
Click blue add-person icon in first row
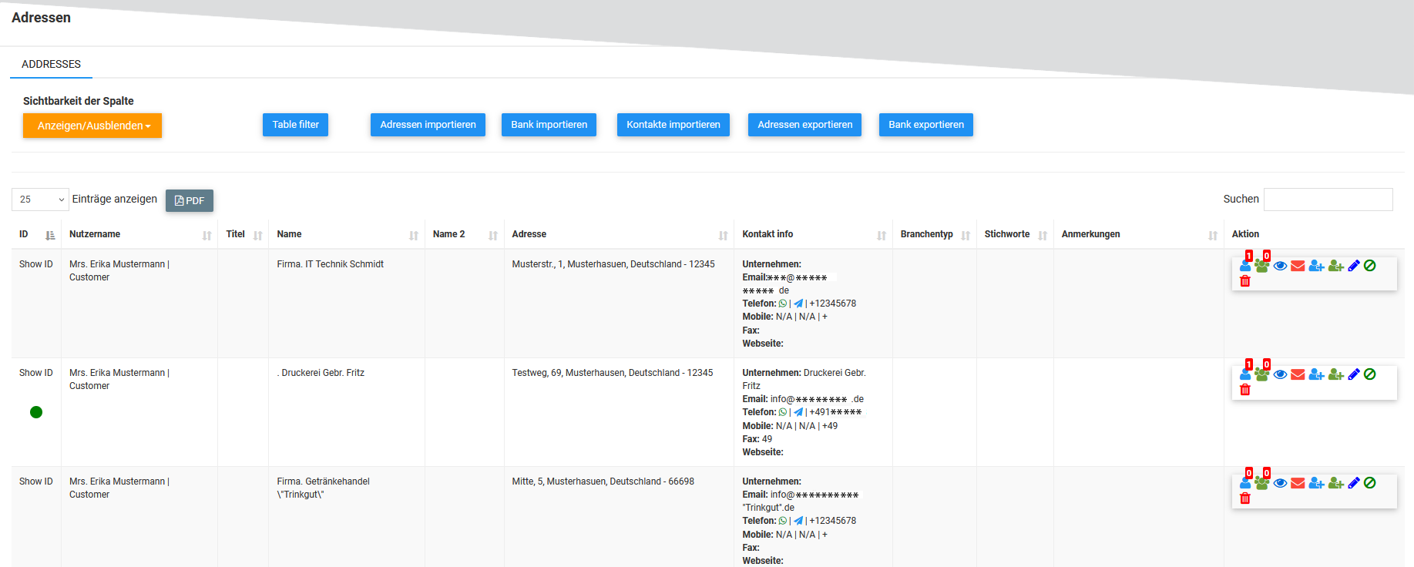[x=1316, y=266]
